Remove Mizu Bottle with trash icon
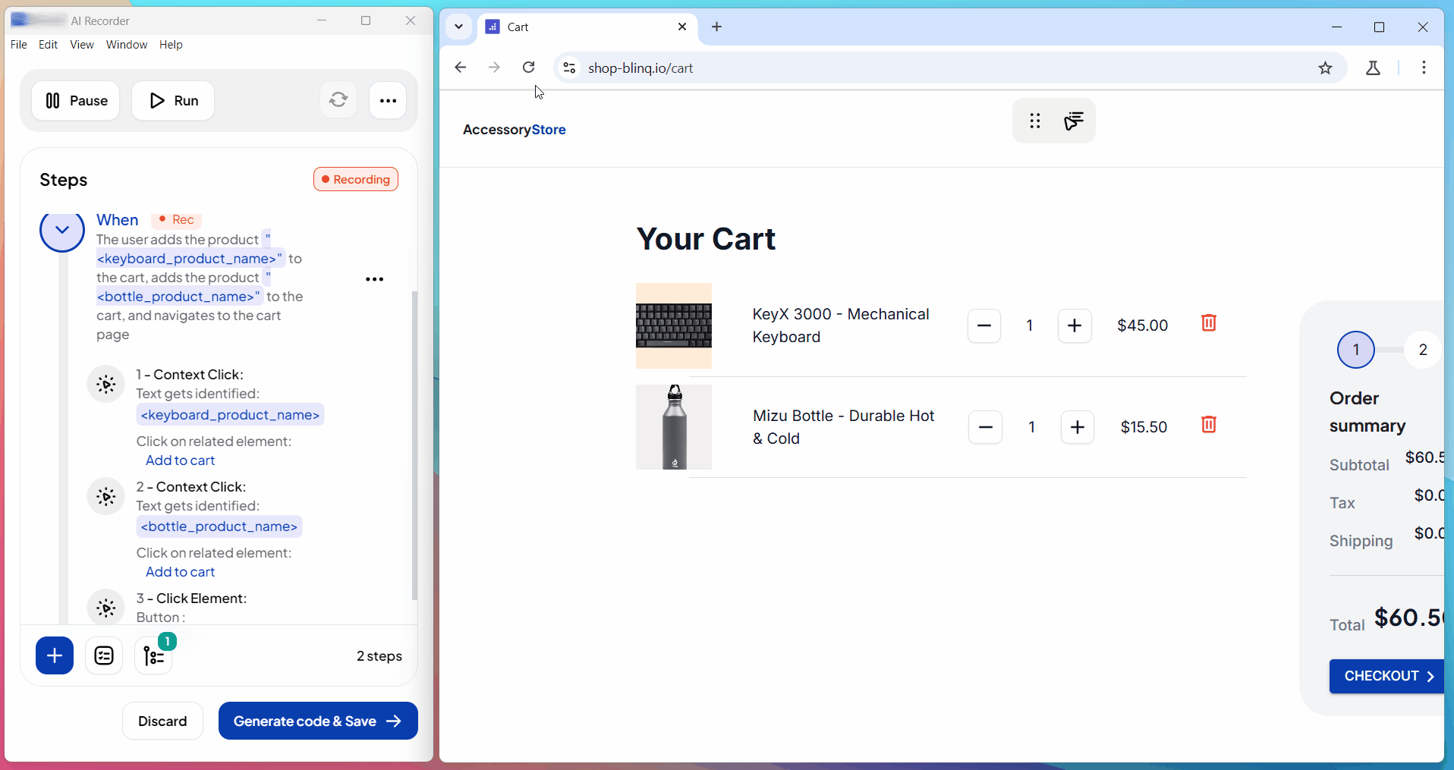Viewport: 1454px width, 770px height. 1208,425
